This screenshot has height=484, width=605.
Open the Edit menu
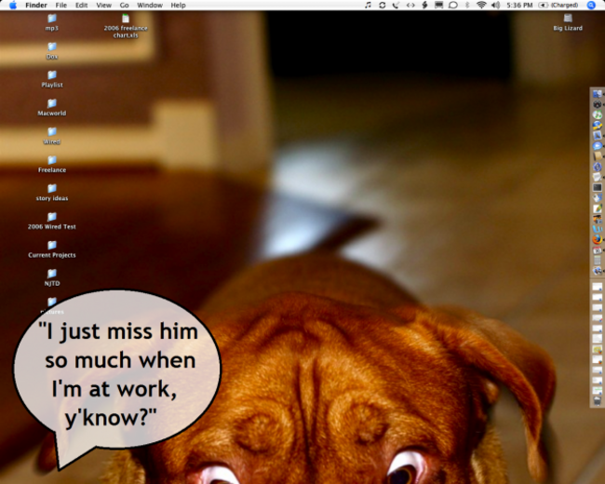pos(81,5)
